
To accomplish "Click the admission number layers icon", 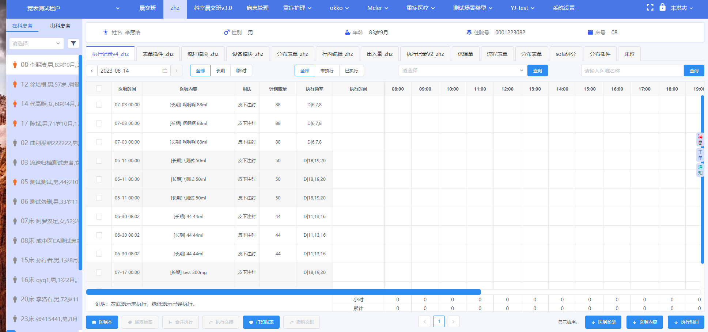I will click(469, 32).
